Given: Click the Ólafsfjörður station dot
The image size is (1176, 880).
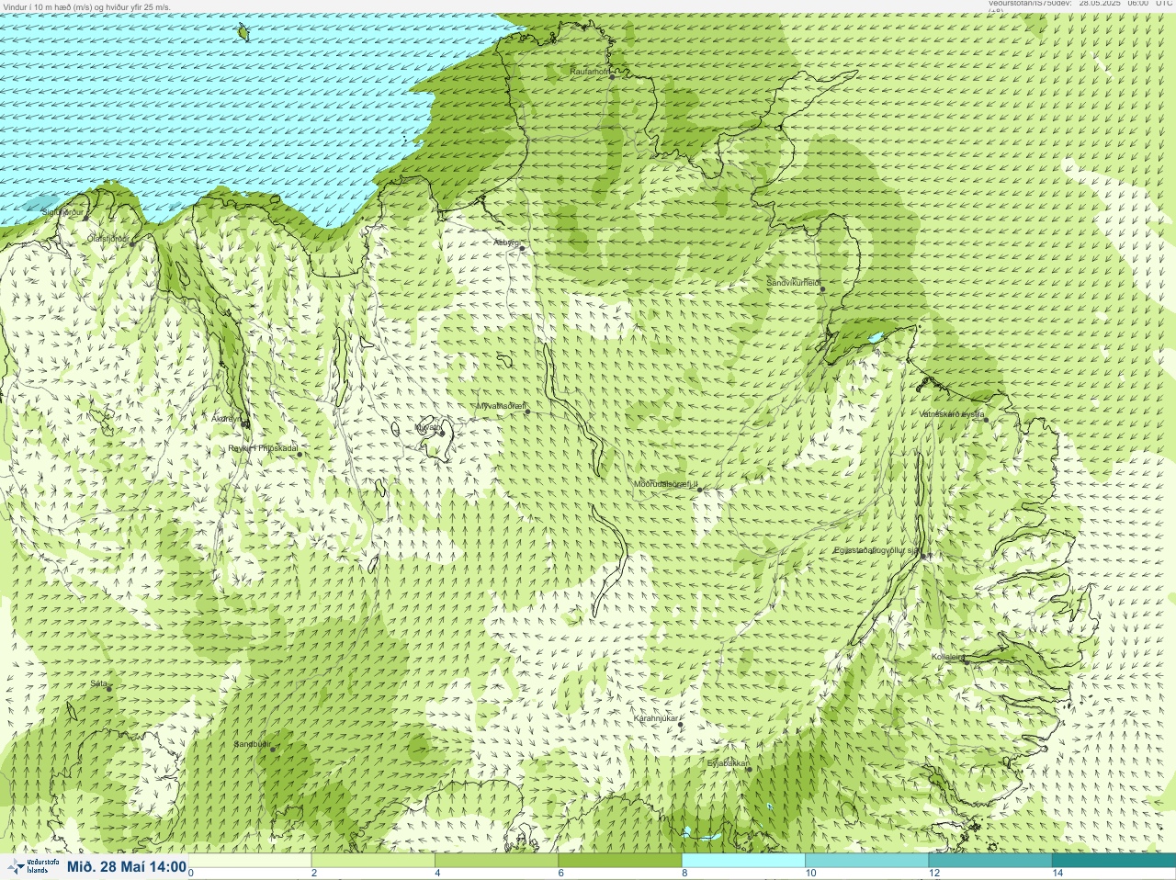Looking at the screenshot, I should click(131, 243).
